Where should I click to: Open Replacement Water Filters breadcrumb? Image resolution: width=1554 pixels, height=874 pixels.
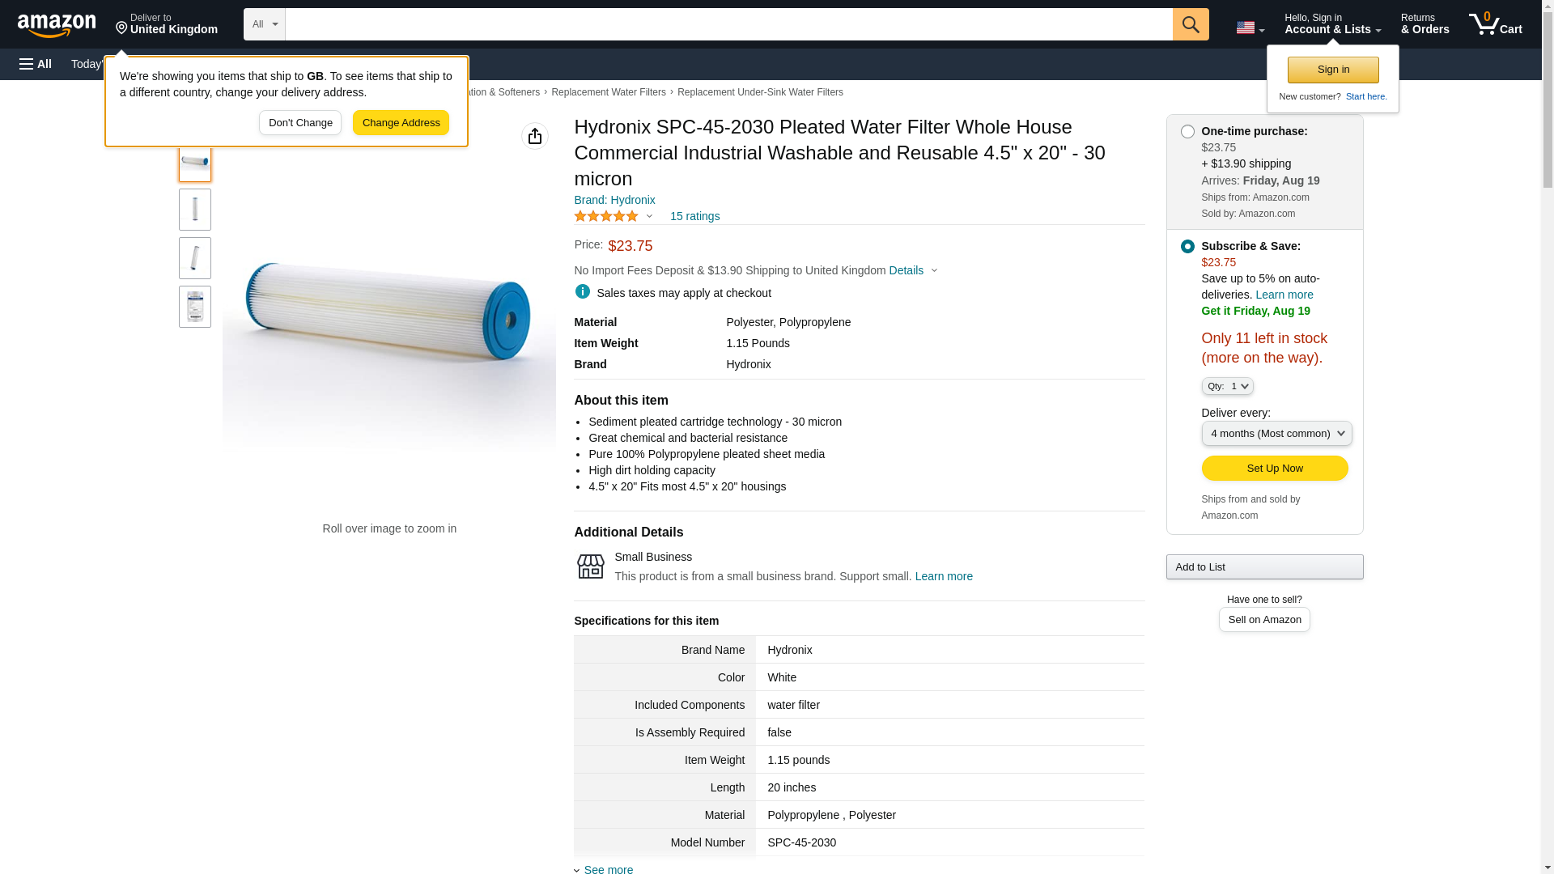click(x=608, y=92)
